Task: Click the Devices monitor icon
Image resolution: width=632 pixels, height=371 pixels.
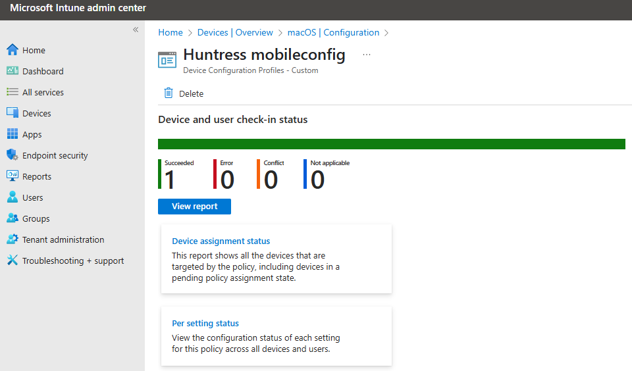Action: pos(13,112)
